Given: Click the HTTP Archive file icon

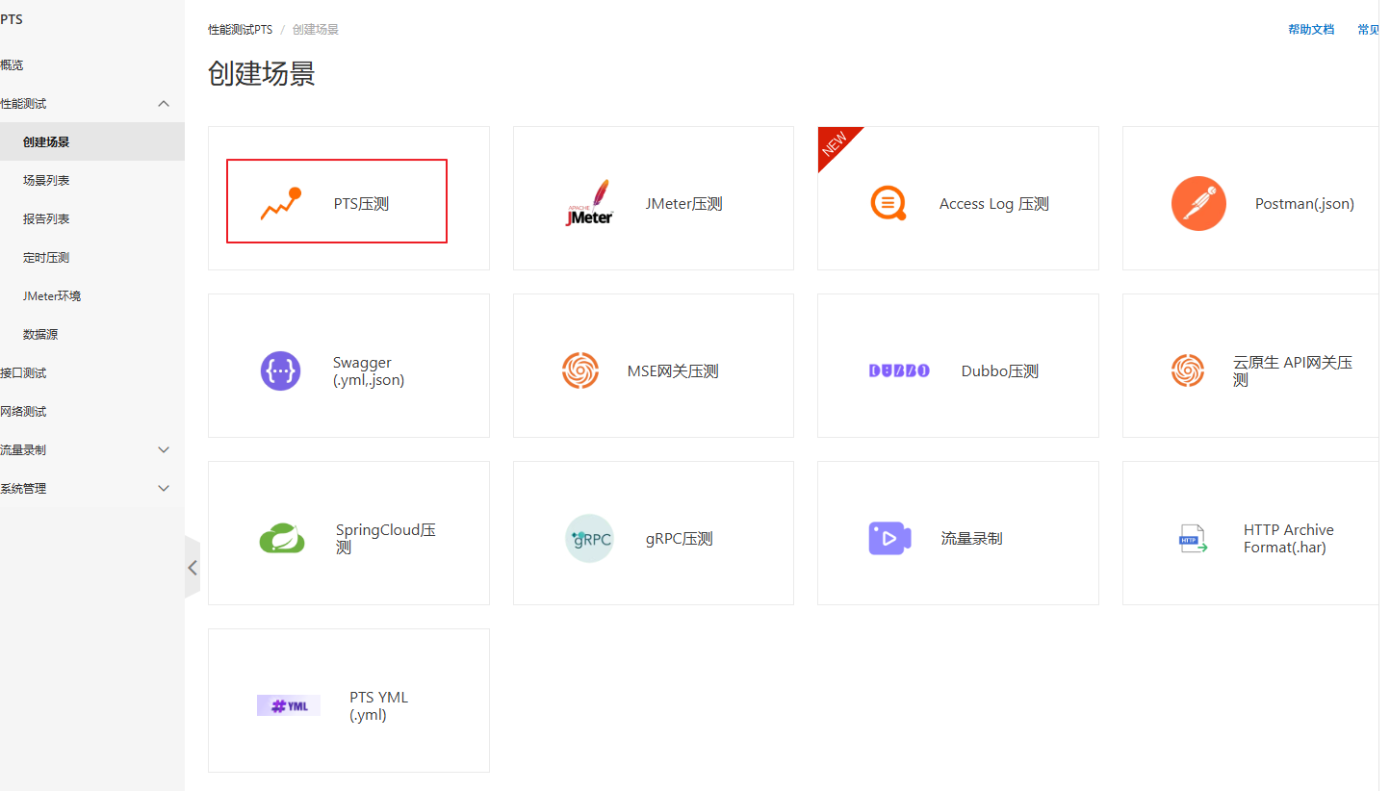Looking at the screenshot, I should 1194,538.
